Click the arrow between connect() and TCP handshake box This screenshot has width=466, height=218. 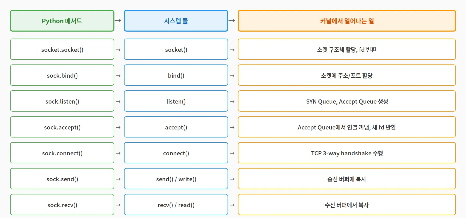pyautogui.click(x=232, y=153)
